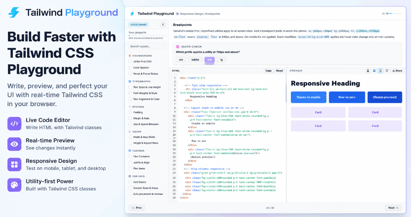
Task: Click the large Tailwind Playground banner logo
Action: pyautogui.click(x=14, y=13)
